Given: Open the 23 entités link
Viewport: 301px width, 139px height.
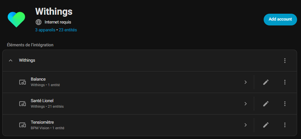Looking at the screenshot, I should point(68,30).
